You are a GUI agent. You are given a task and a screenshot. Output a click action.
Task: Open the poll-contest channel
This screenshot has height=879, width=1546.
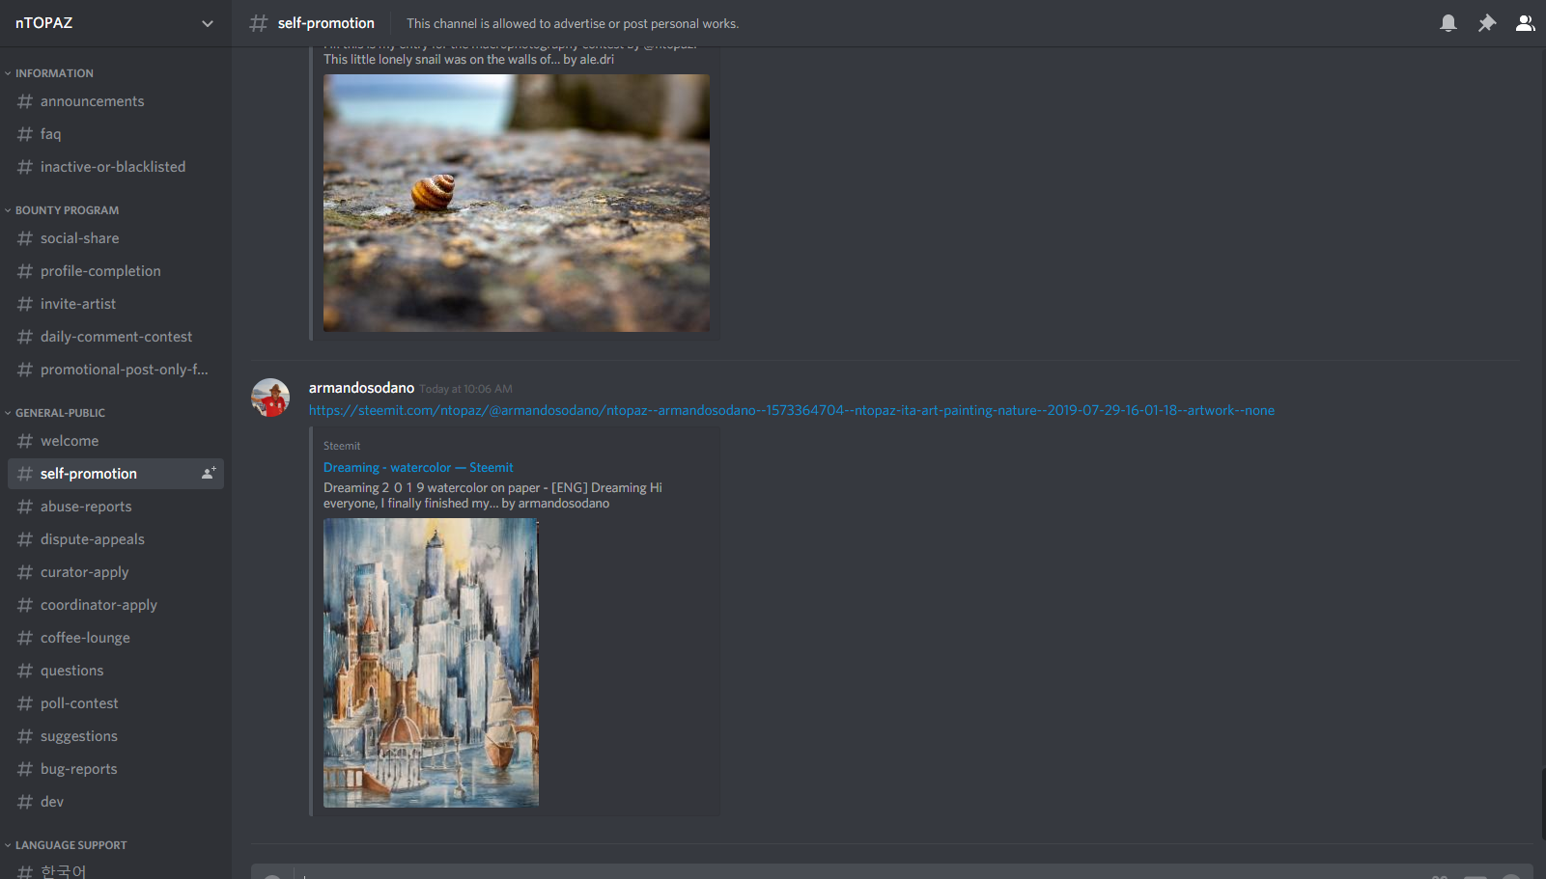pyautogui.click(x=116, y=703)
